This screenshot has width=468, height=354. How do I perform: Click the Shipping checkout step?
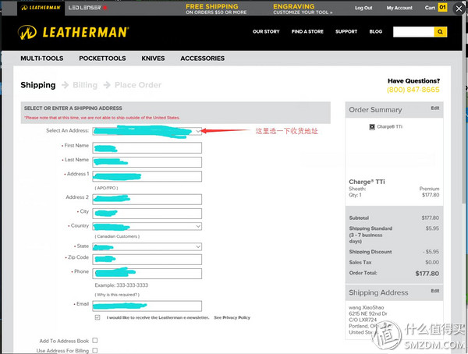tap(38, 85)
